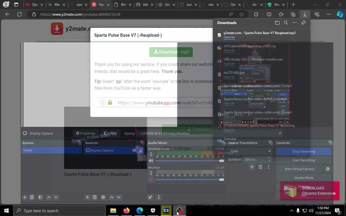
Task: Open scene filters icon in Scenes dock
Action: (40, 197)
